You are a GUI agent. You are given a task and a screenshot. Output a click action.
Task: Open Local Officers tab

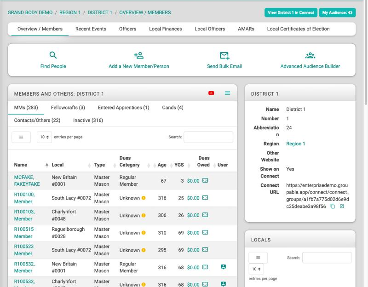(210, 29)
